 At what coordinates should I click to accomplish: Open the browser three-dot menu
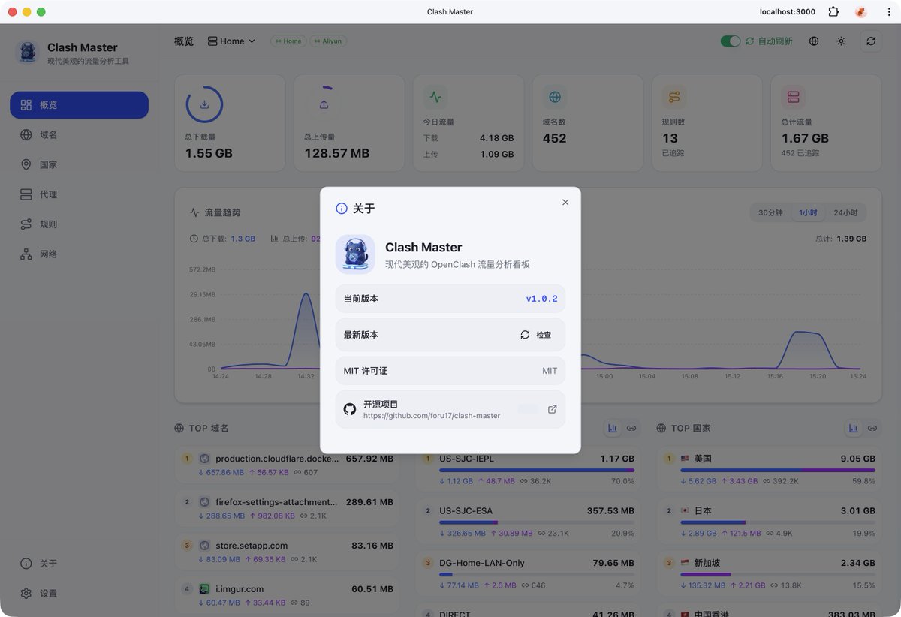(889, 11)
